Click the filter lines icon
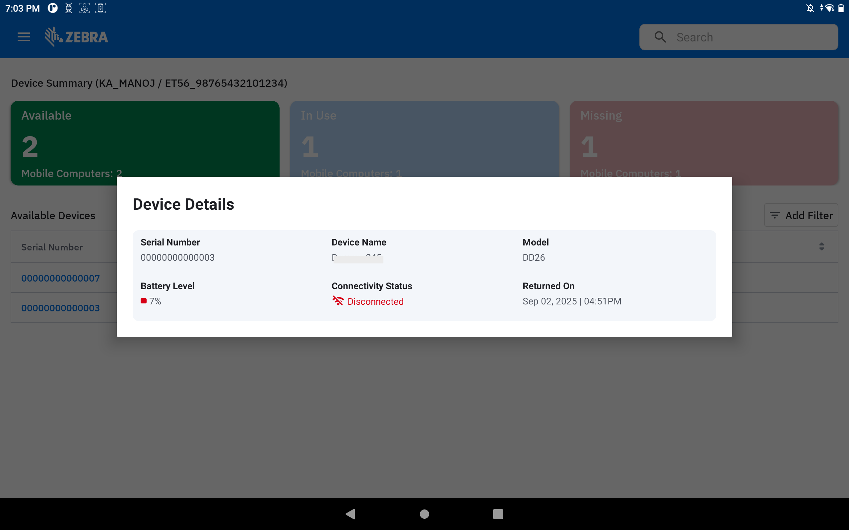This screenshot has height=530, width=849. click(x=774, y=215)
